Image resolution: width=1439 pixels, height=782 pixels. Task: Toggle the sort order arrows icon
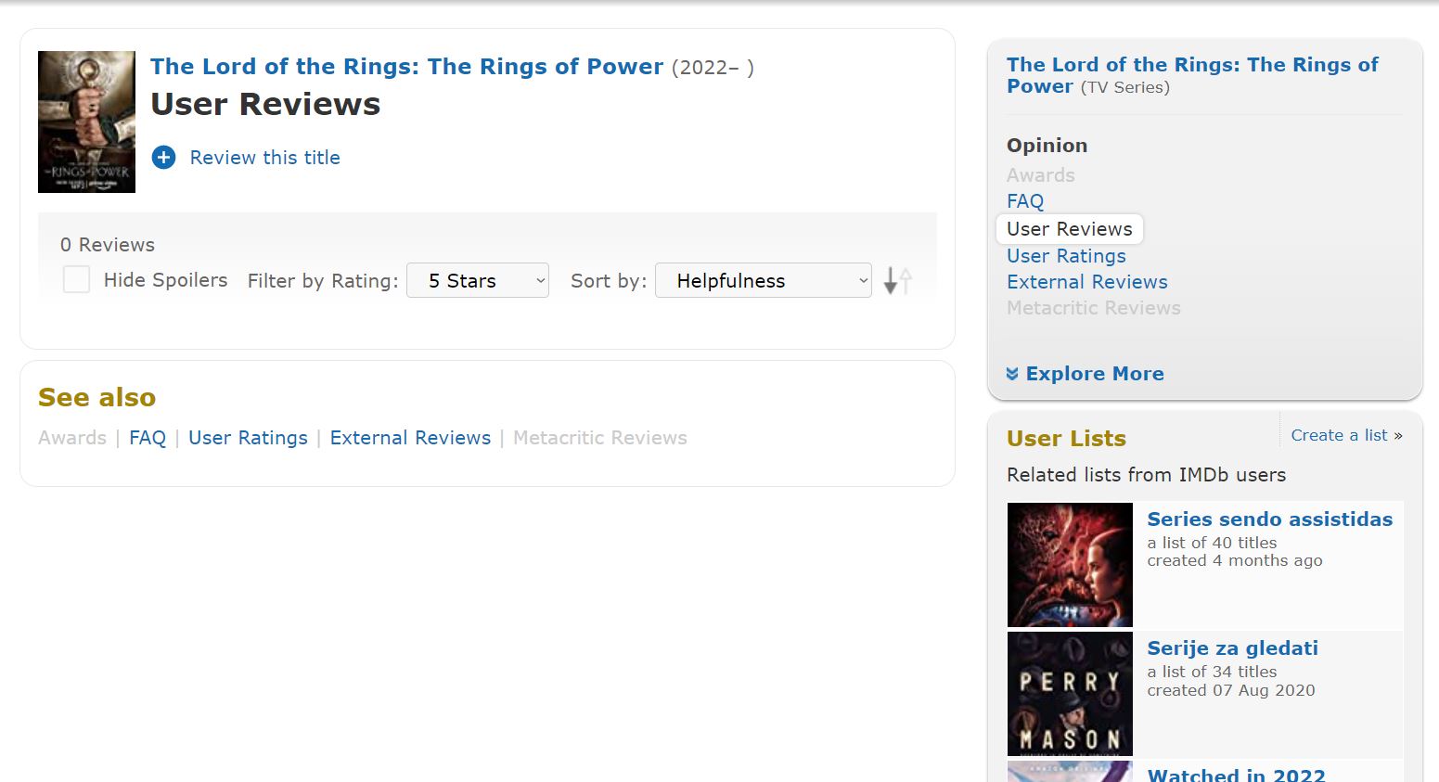pos(897,280)
